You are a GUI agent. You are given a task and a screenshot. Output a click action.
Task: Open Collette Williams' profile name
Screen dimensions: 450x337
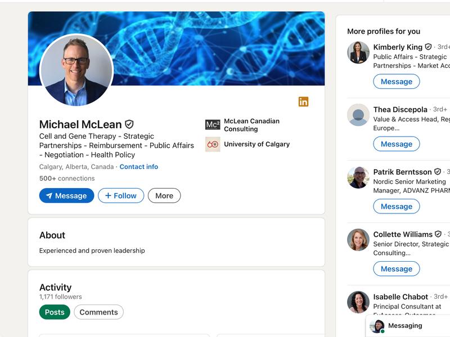point(403,234)
